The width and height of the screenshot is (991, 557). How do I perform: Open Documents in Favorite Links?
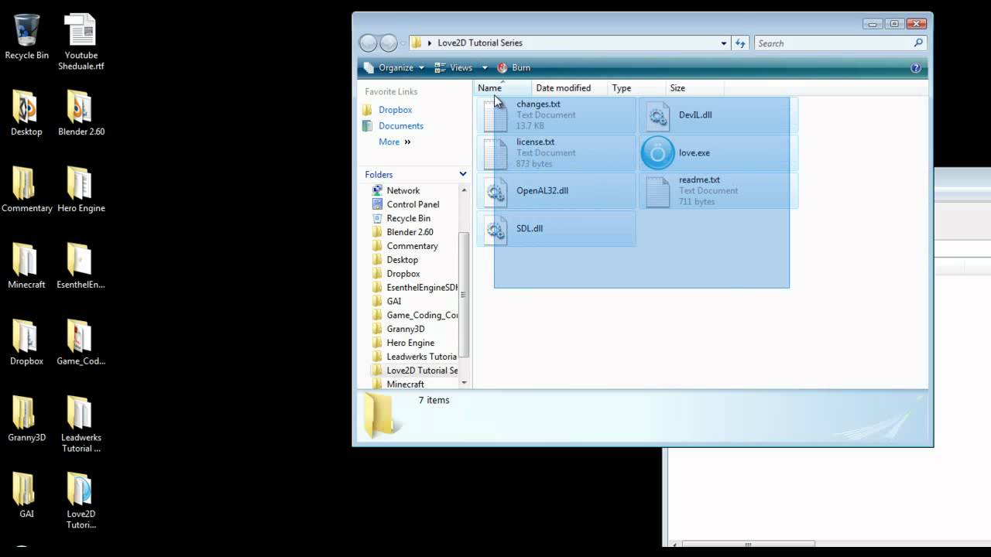pyautogui.click(x=393, y=126)
